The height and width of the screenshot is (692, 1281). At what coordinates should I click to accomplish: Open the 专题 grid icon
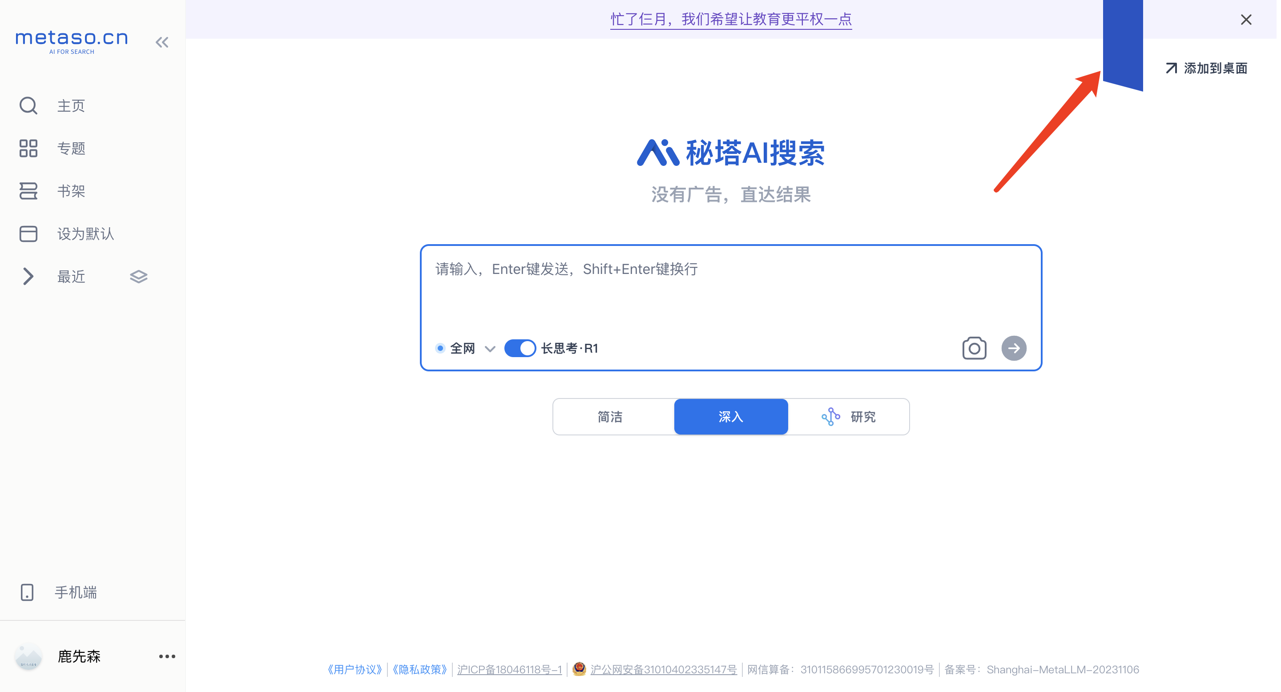point(28,148)
